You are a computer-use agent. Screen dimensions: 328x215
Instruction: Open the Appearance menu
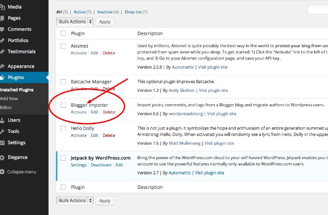tap(21, 66)
